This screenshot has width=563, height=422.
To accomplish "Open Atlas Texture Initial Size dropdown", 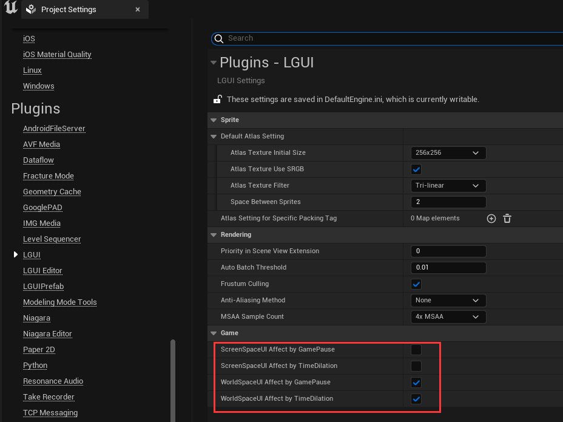I will [448, 153].
